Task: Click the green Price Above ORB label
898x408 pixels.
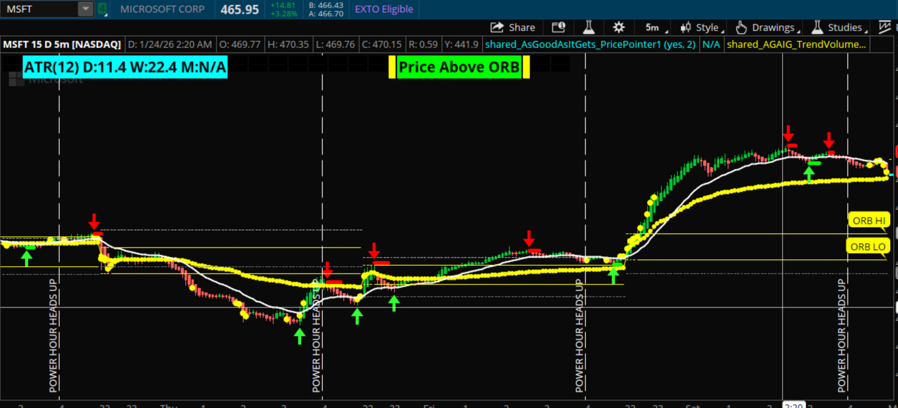Action: coord(459,67)
